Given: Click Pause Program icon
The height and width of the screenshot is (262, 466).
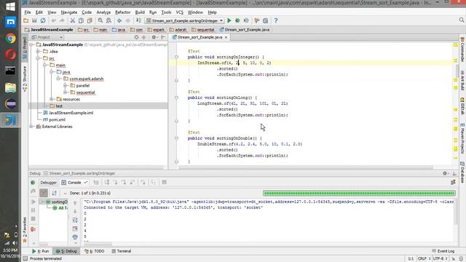Looking at the screenshot, I should click(x=33, y=210).
